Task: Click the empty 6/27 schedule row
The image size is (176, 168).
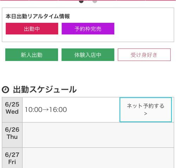Action: pyautogui.click(x=98, y=158)
